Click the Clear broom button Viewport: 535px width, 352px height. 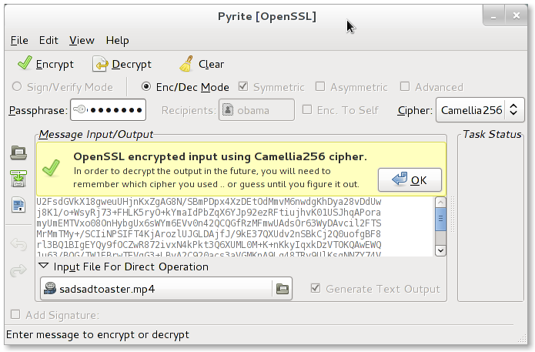[x=202, y=64]
